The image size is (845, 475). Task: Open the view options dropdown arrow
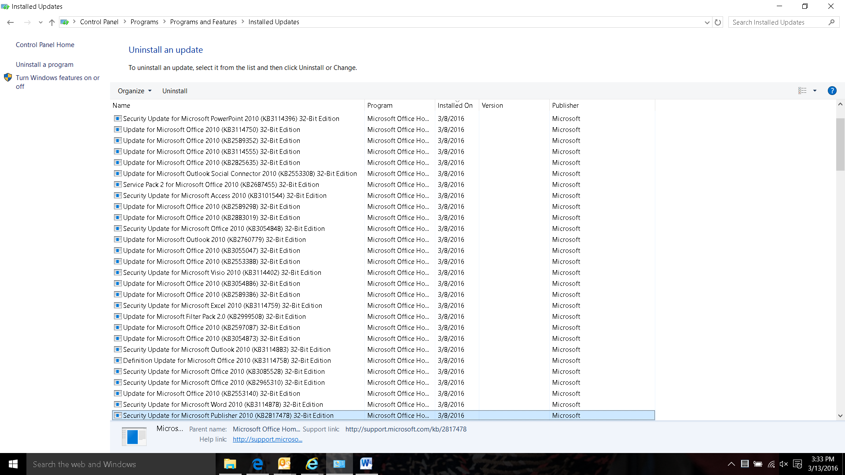tap(815, 91)
